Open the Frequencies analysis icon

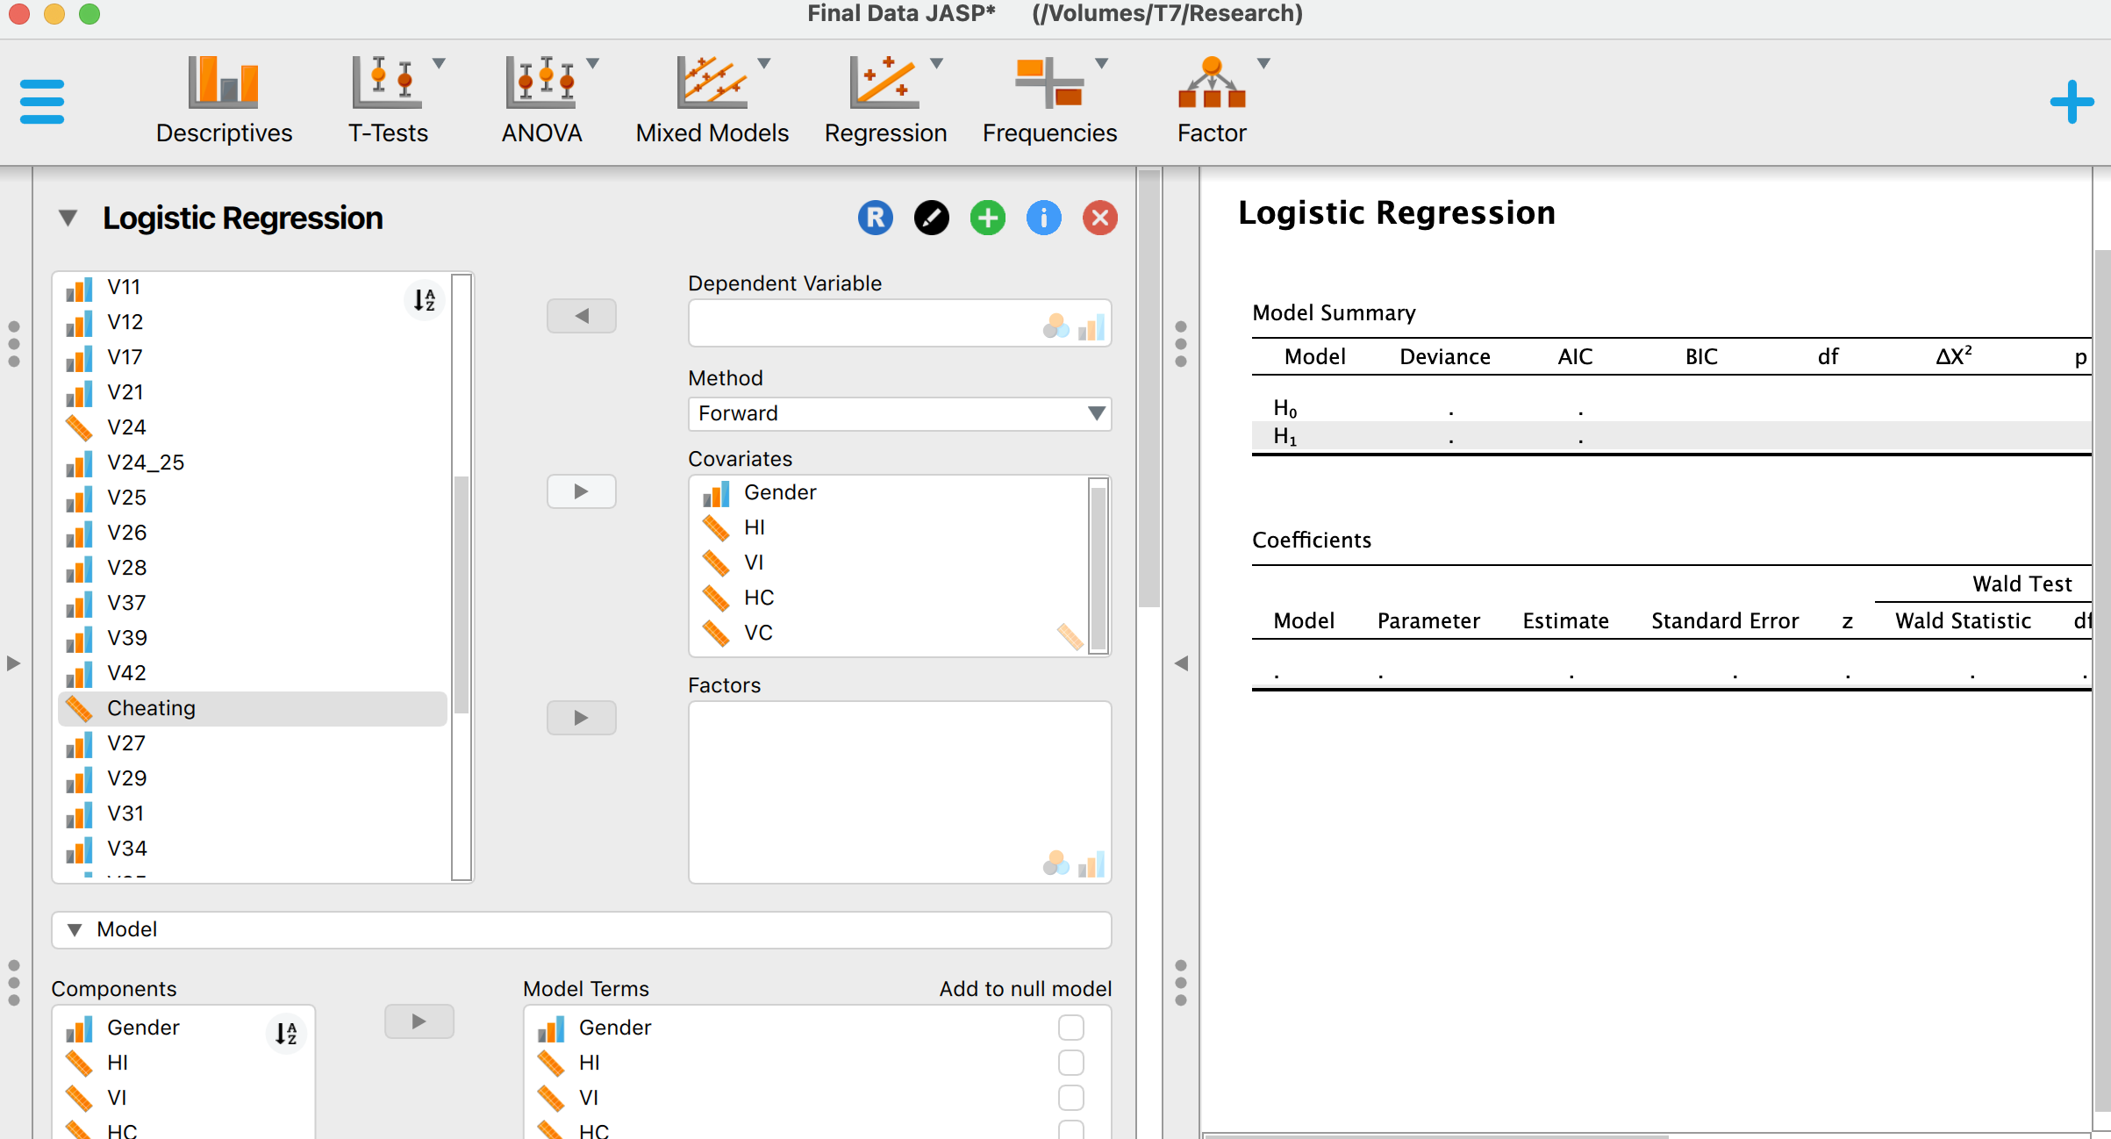coord(1049,97)
